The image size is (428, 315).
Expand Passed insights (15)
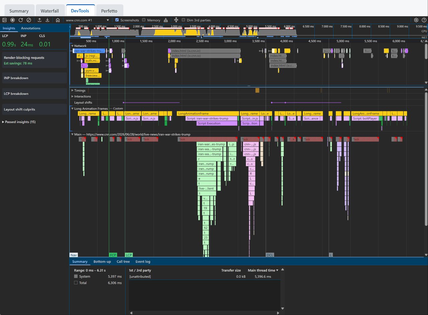19,122
